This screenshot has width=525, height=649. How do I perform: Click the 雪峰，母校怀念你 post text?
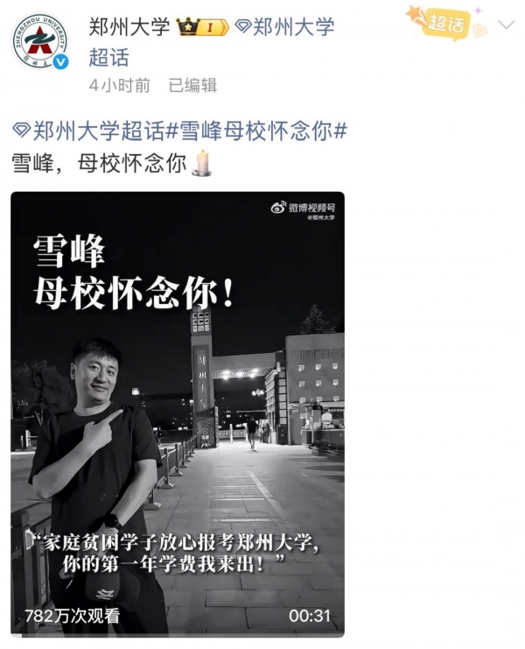(x=99, y=163)
